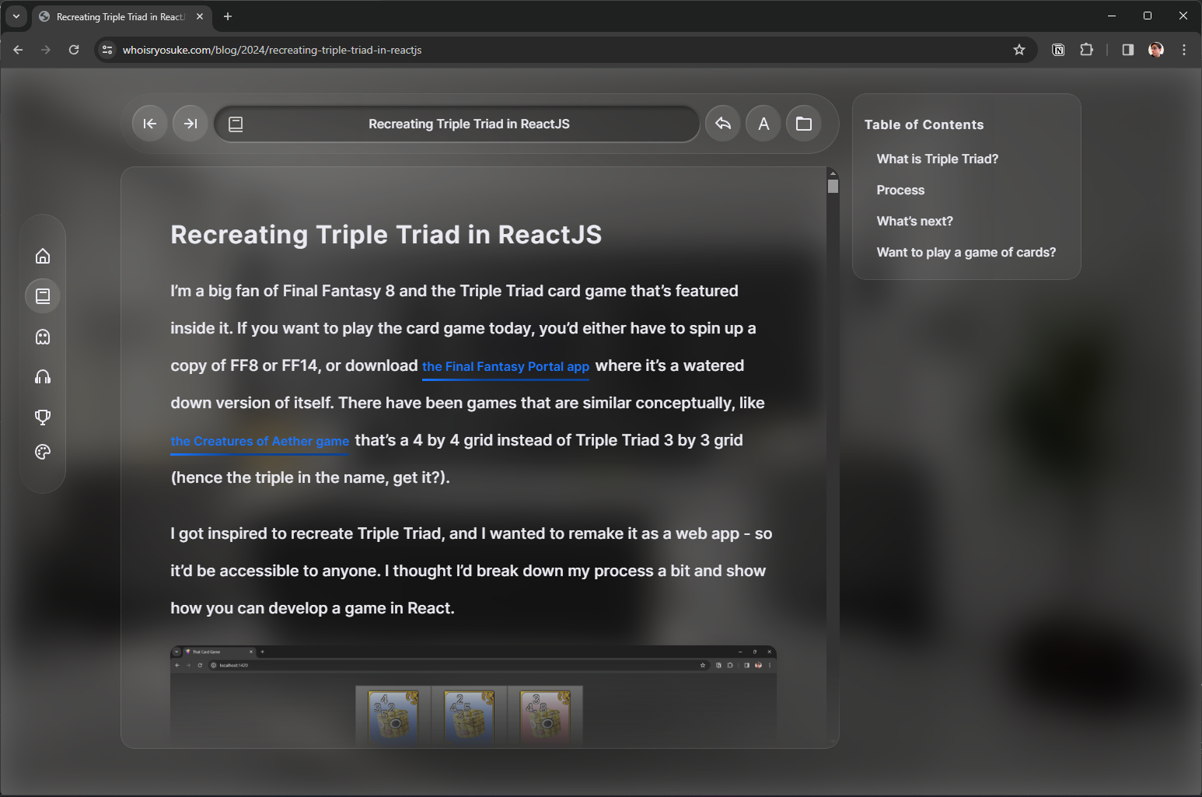Select the book icon for blog posts

click(x=42, y=295)
